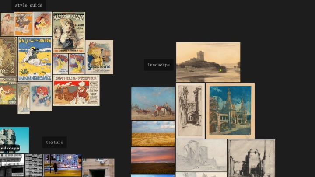Select the red circle dancer poster
Image resolution: width=315 pixels, height=177 pixels.
pos(41,97)
